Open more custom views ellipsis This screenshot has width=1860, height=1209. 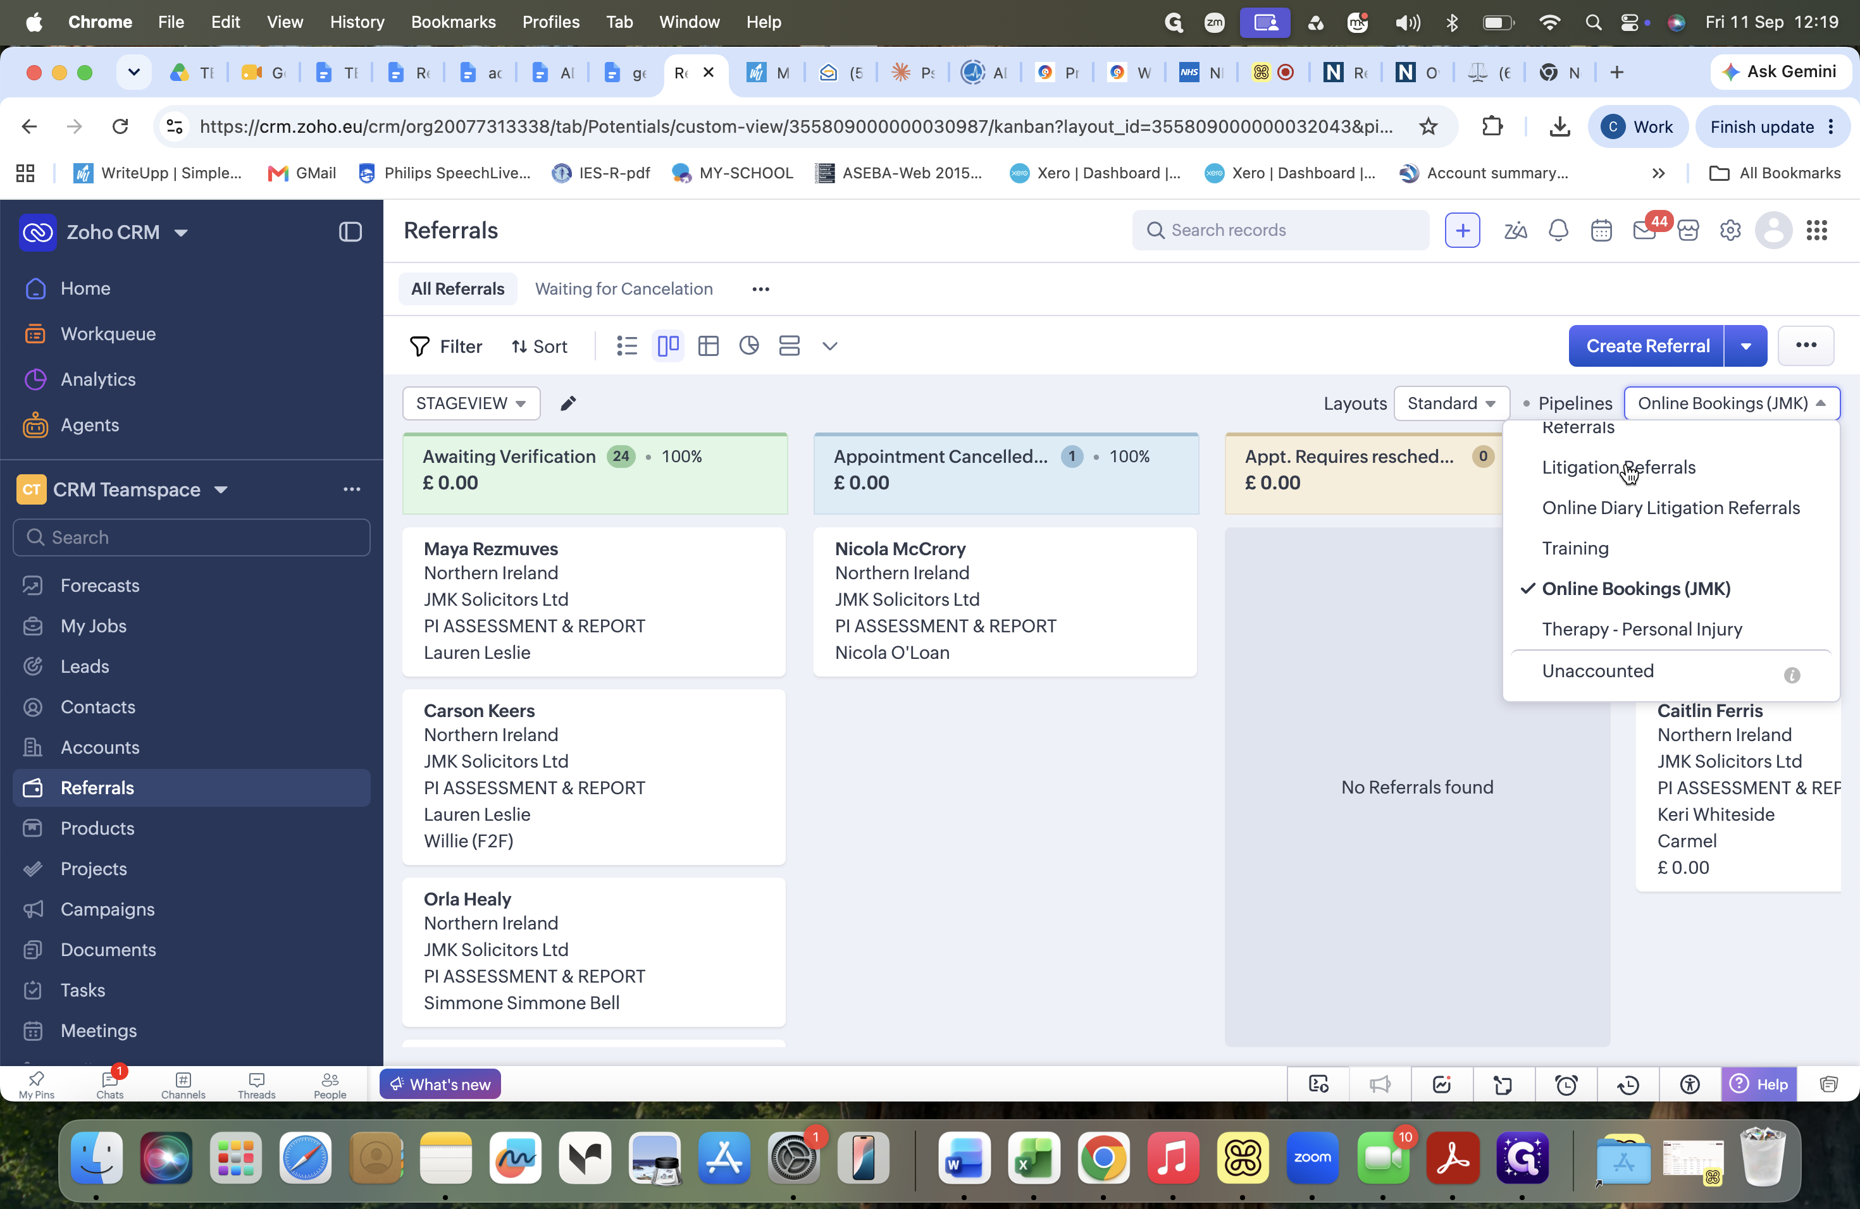(x=760, y=289)
